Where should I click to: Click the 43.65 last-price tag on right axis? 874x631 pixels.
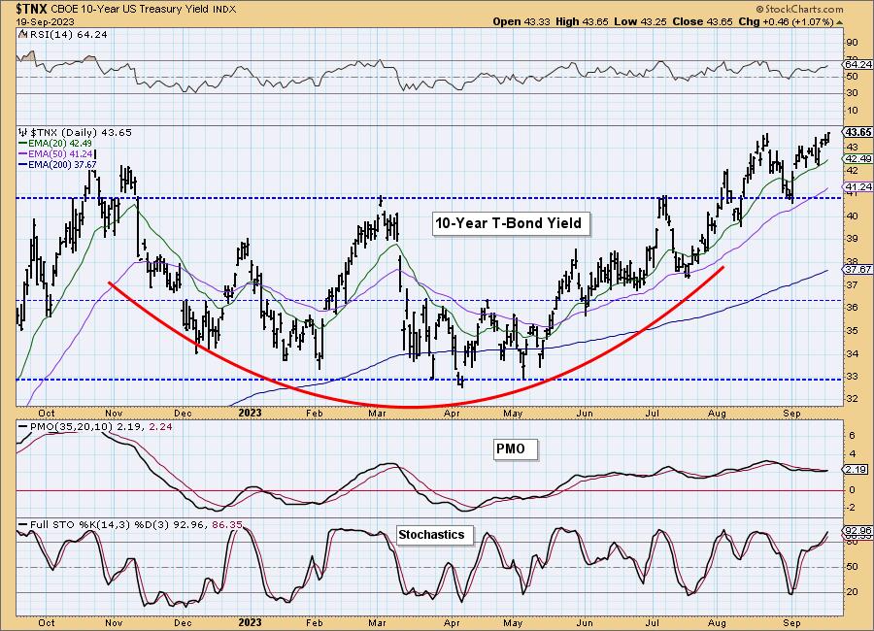pos(858,133)
